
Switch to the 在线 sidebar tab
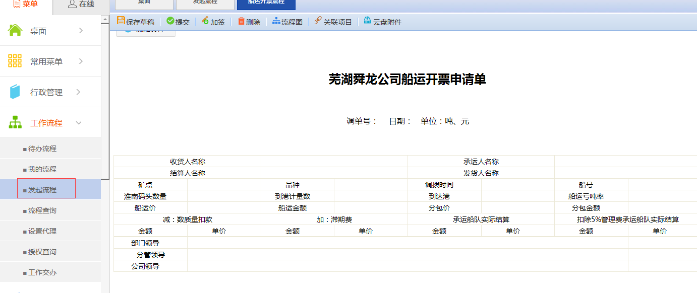(81, 5)
